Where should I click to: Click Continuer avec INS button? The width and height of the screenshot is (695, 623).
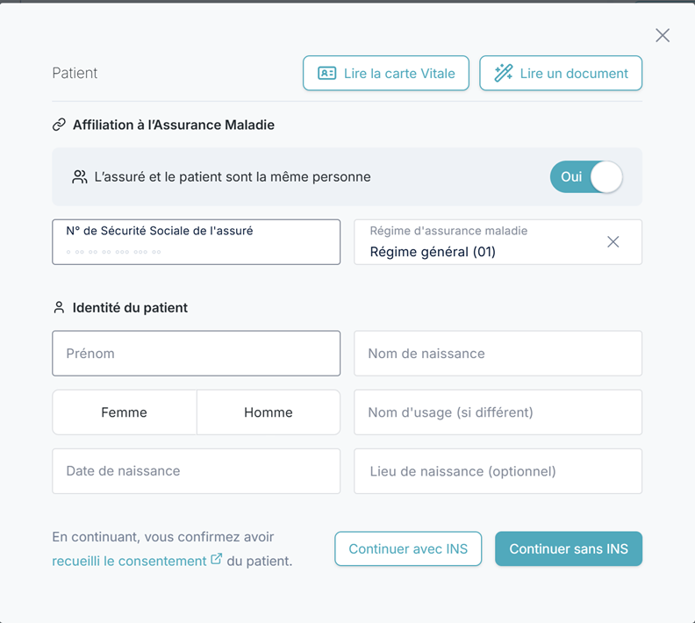click(408, 549)
